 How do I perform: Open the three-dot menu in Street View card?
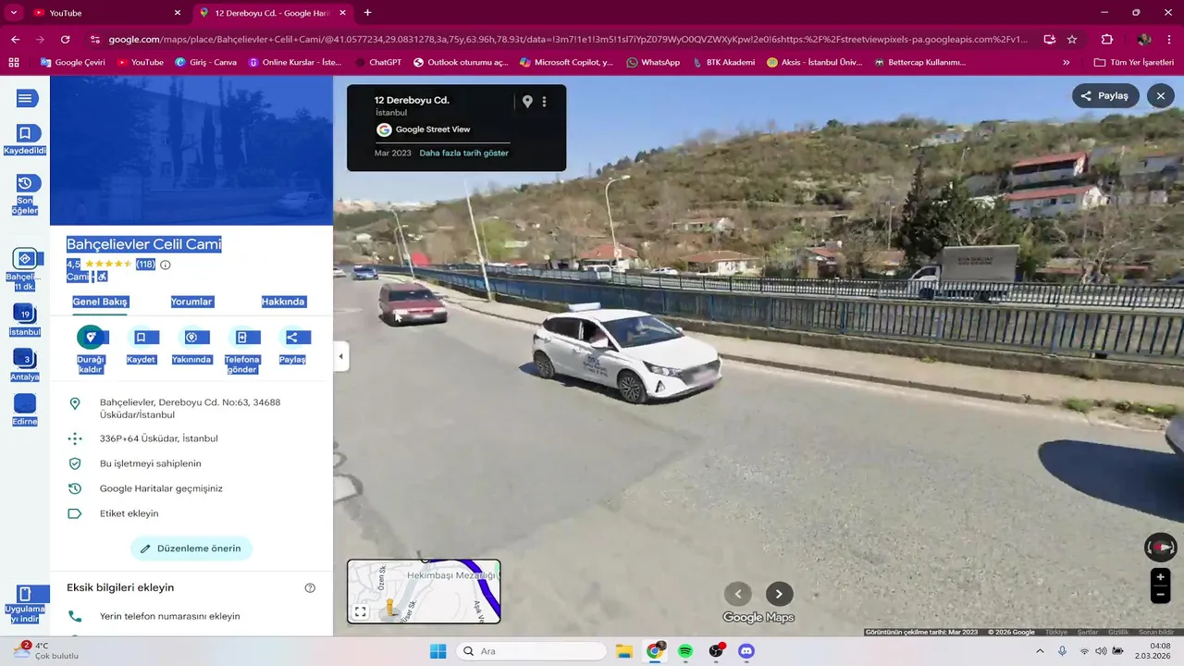point(544,102)
